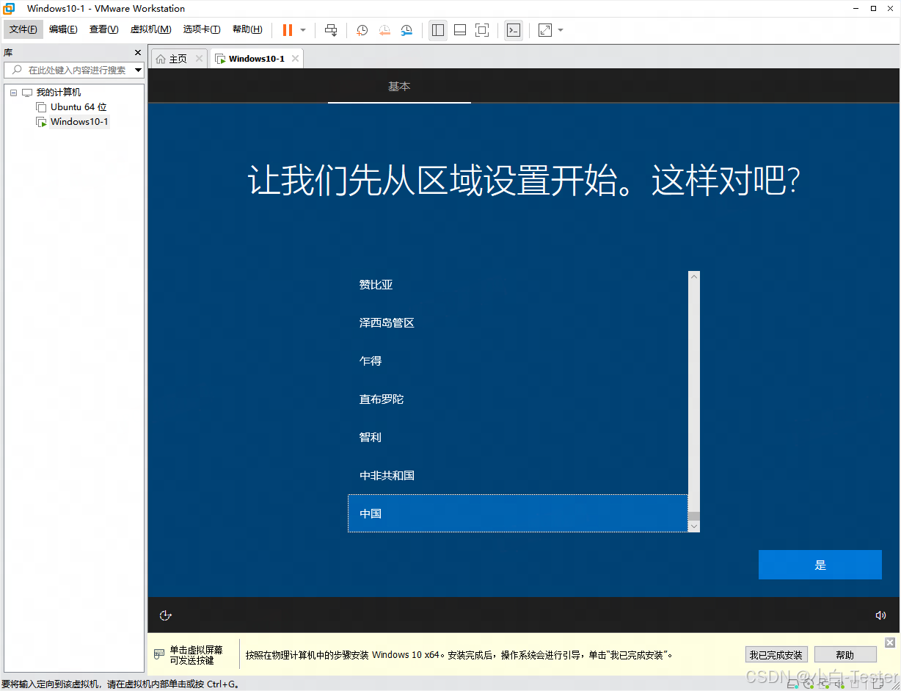Click the revert to snapshot icon
Image resolution: width=901 pixels, height=691 pixels.
(384, 30)
